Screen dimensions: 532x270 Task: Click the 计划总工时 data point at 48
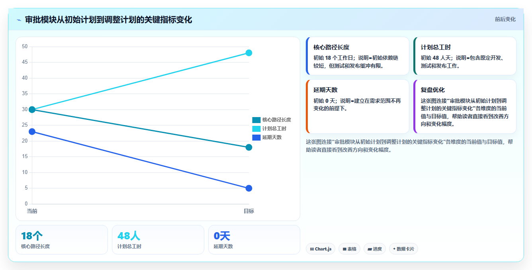pyautogui.click(x=249, y=53)
